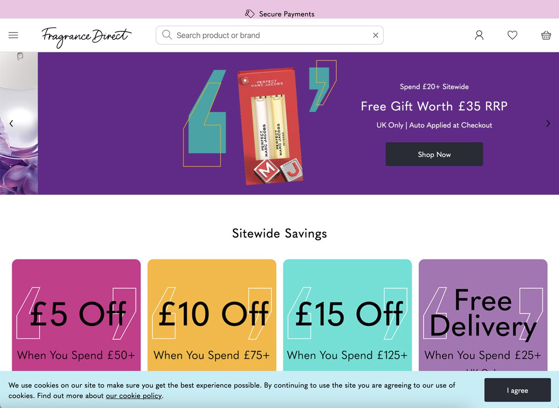
Task: Click the Fragrance Direct logo
Action: tap(87, 37)
